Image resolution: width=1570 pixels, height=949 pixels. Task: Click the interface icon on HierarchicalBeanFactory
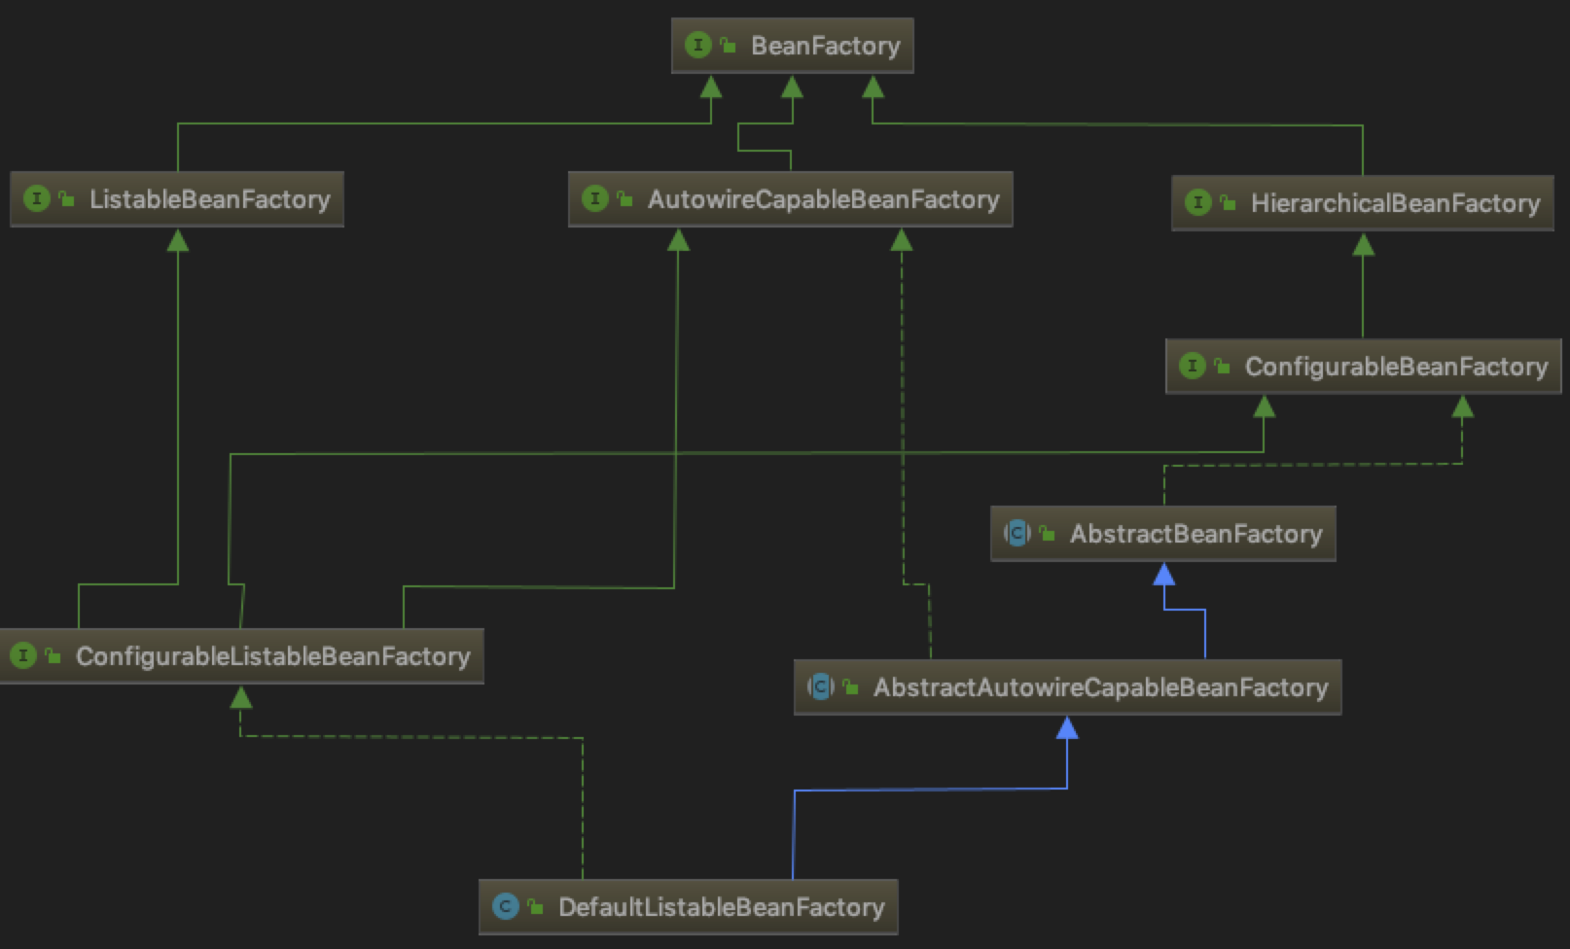point(1198,202)
